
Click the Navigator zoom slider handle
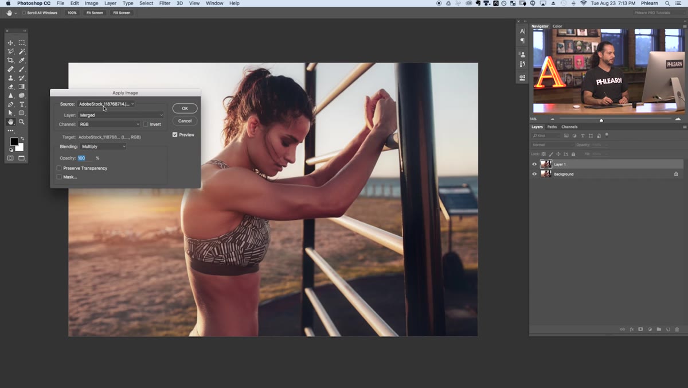[x=601, y=119]
